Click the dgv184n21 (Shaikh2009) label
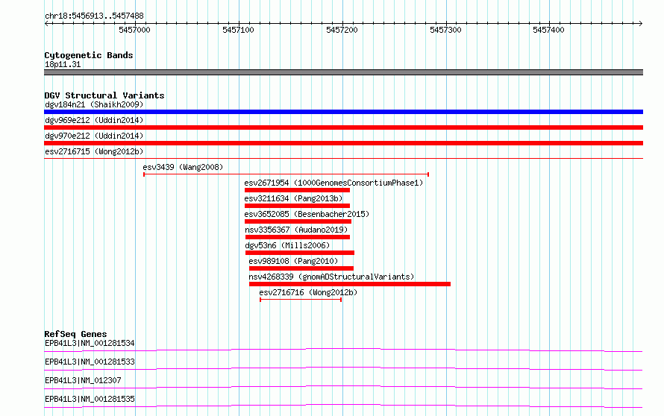Viewport: 664px width, 416px height. pos(94,104)
